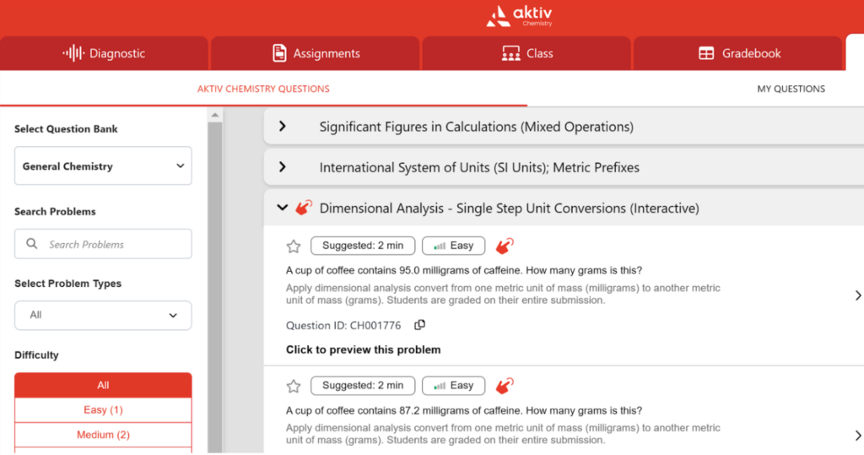Select the All difficulty filter
The height and width of the screenshot is (455, 864).
tap(103, 385)
